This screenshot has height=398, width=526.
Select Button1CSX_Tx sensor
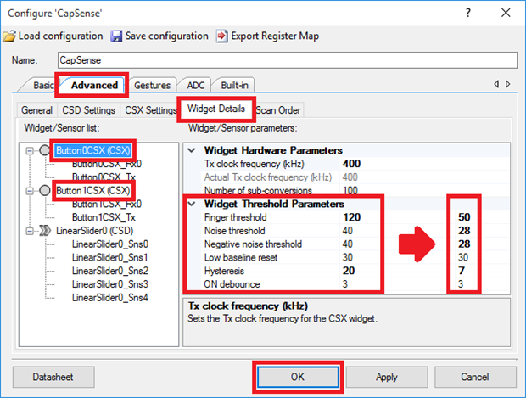[x=104, y=217]
